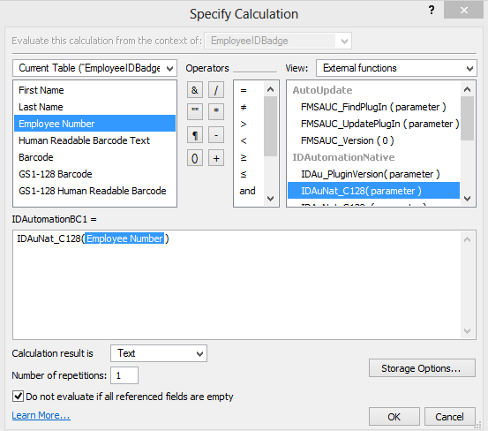Confirm with the OK button
This screenshot has height=431, width=488.
[394, 417]
